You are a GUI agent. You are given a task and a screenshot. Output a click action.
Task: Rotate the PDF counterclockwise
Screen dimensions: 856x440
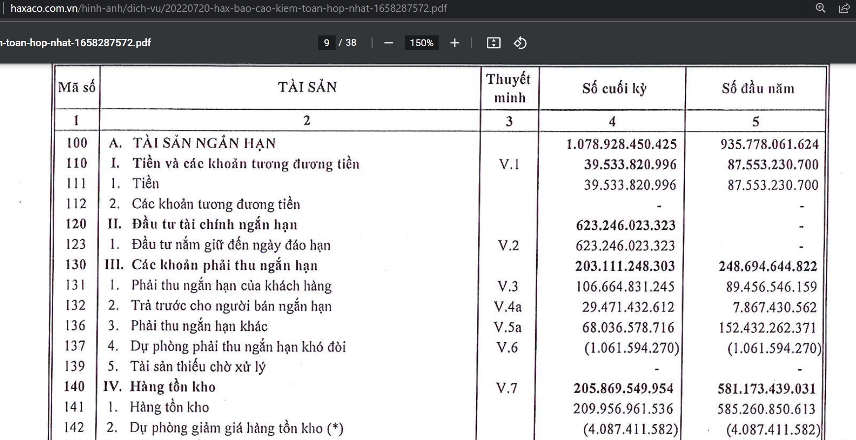click(x=520, y=43)
